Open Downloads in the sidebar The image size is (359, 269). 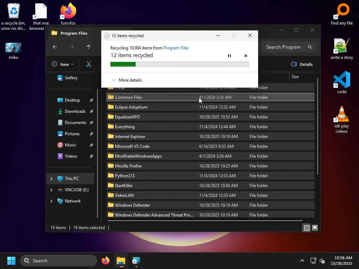(x=75, y=111)
